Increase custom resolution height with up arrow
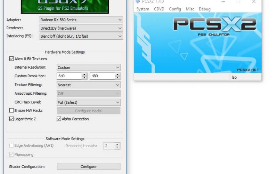The height and width of the screenshot is (174, 278). tap(117, 74)
